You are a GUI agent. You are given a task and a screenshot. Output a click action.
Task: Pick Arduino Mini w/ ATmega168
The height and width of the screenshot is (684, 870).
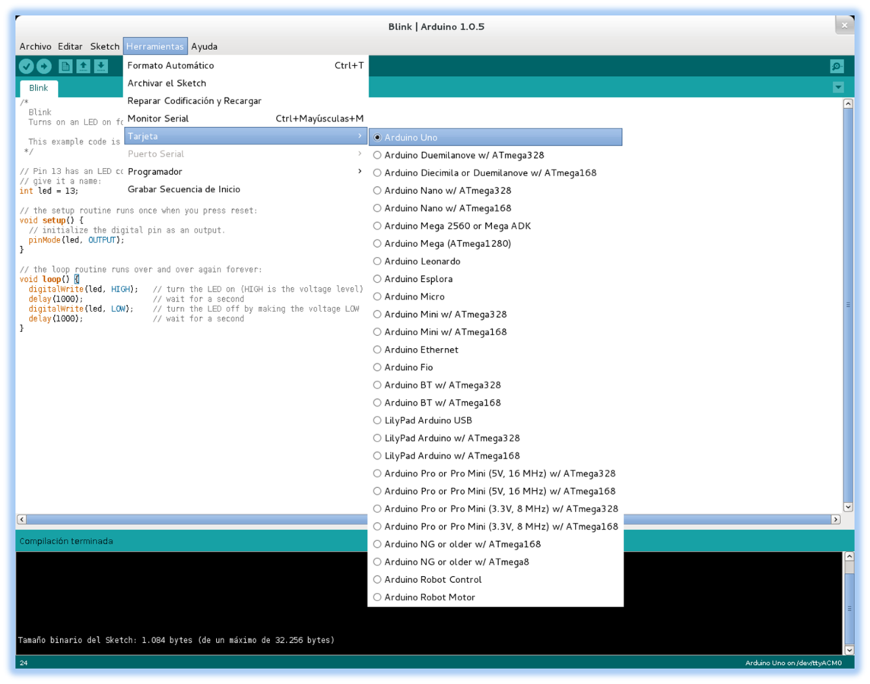(496, 332)
